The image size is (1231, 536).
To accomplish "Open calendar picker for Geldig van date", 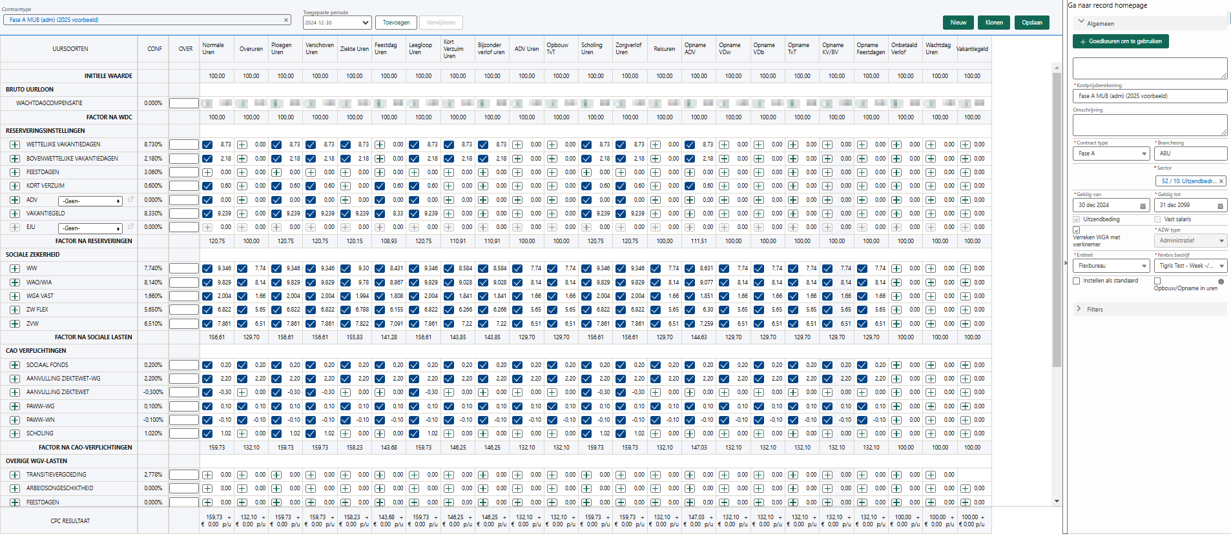I will point(1143,206).
